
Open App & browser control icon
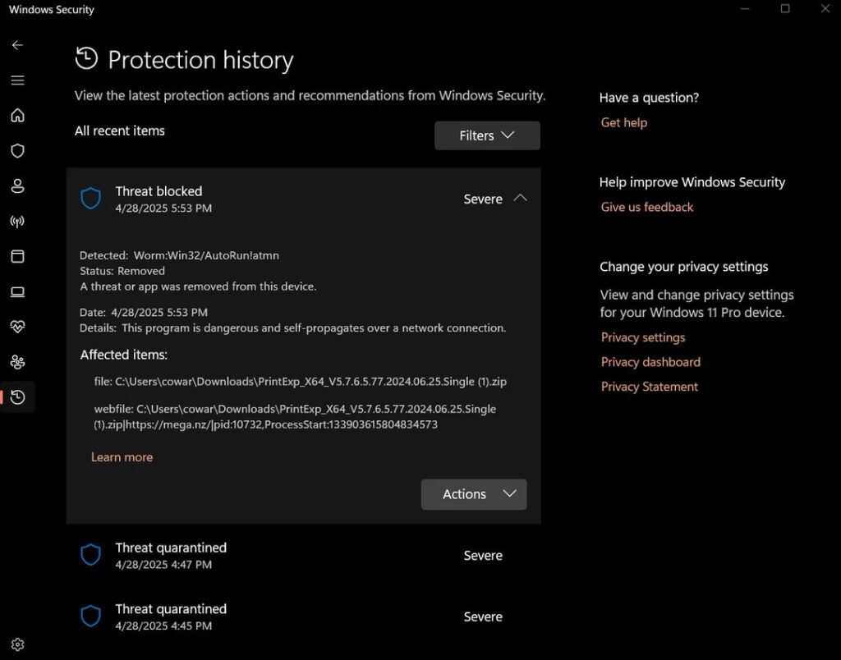[x=17, y=256]
